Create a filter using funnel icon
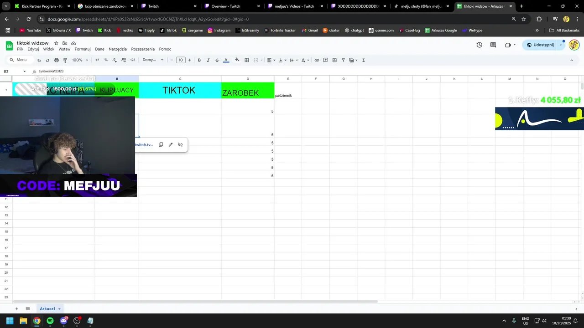The image size is (584, 328). tap(343, 60)
